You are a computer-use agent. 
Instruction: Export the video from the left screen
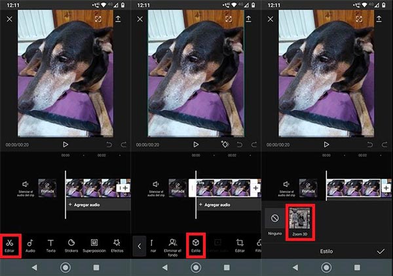pos(118,19)
